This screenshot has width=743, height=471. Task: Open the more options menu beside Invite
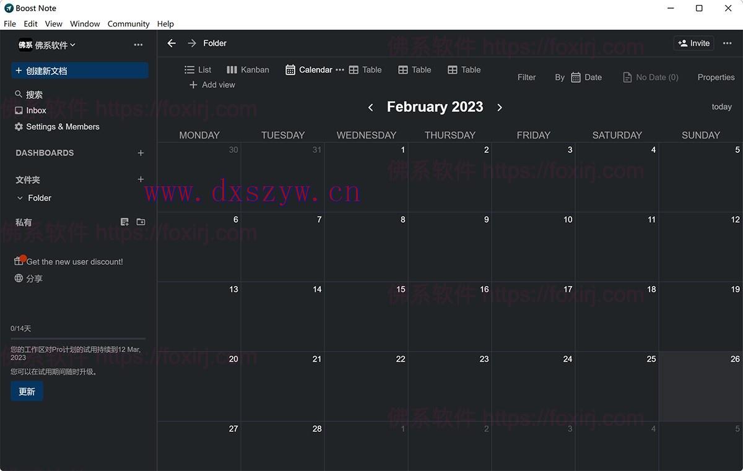(x=728, y=43)
